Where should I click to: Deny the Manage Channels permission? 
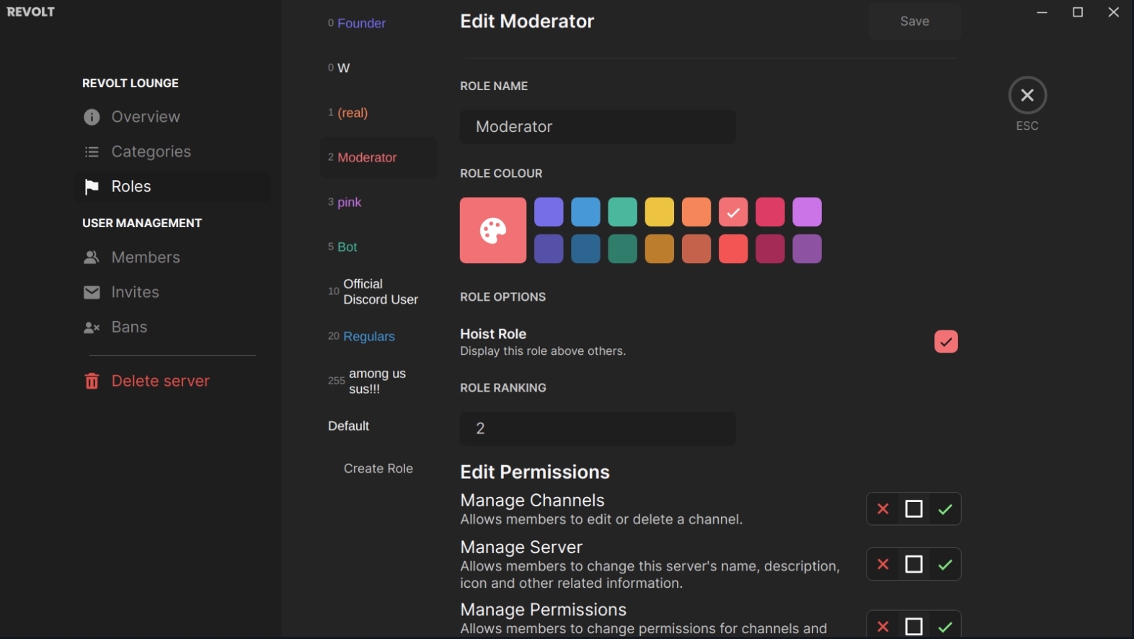(882, 509)
